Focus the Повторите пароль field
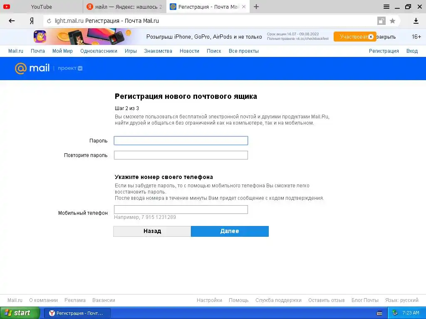This screenshot has width=426, height=319. point(181,155)
